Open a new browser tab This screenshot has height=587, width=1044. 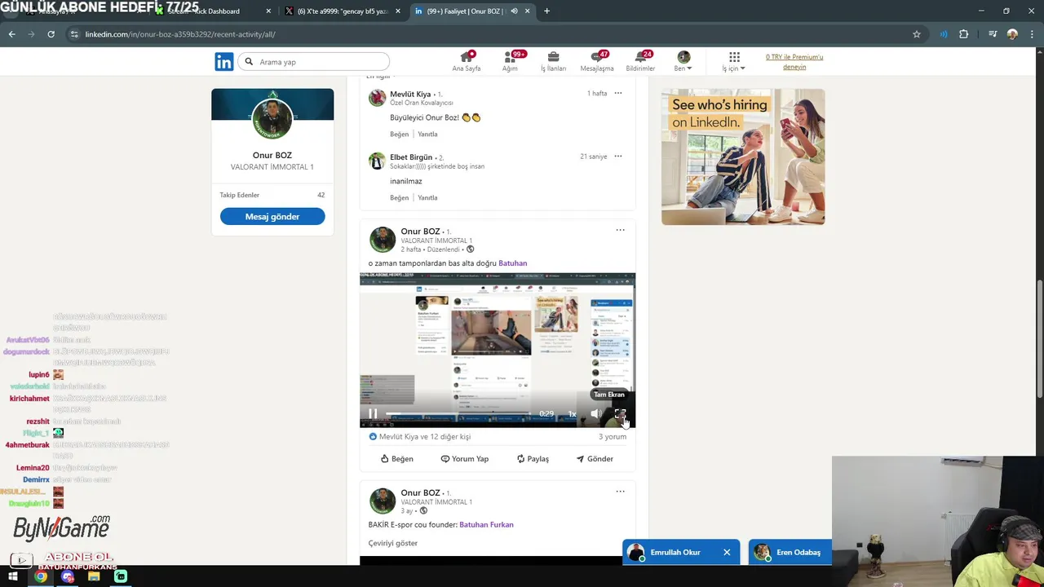coord(546,11)
